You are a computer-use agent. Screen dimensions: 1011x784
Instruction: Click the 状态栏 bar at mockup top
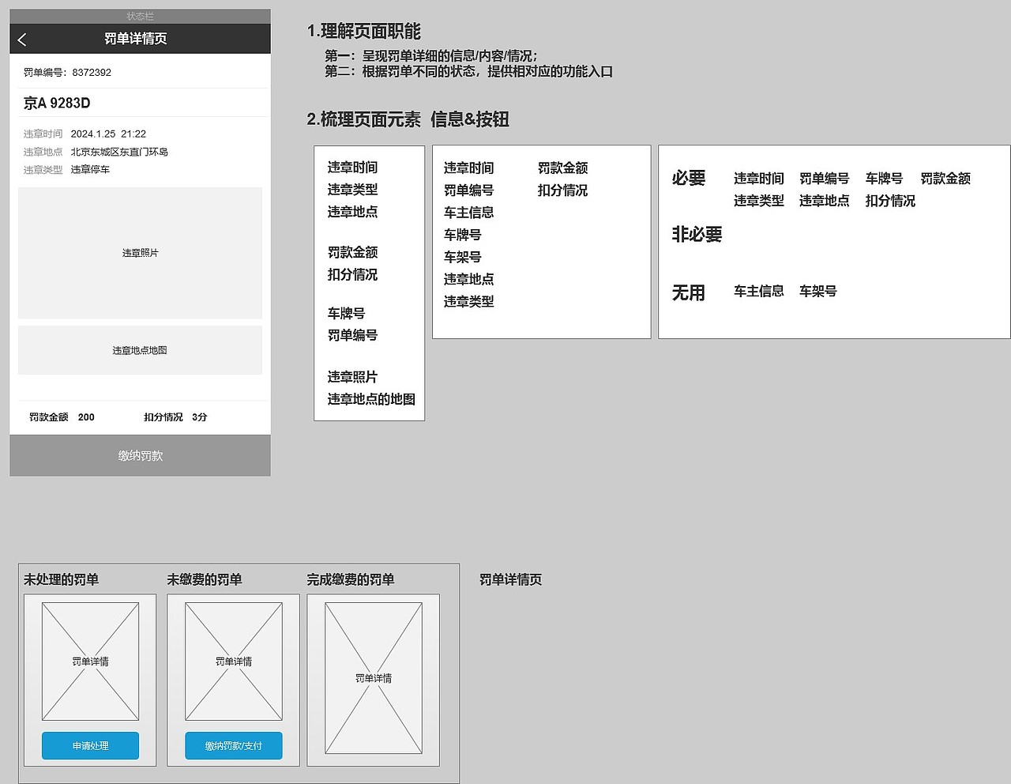coord(140,16)
